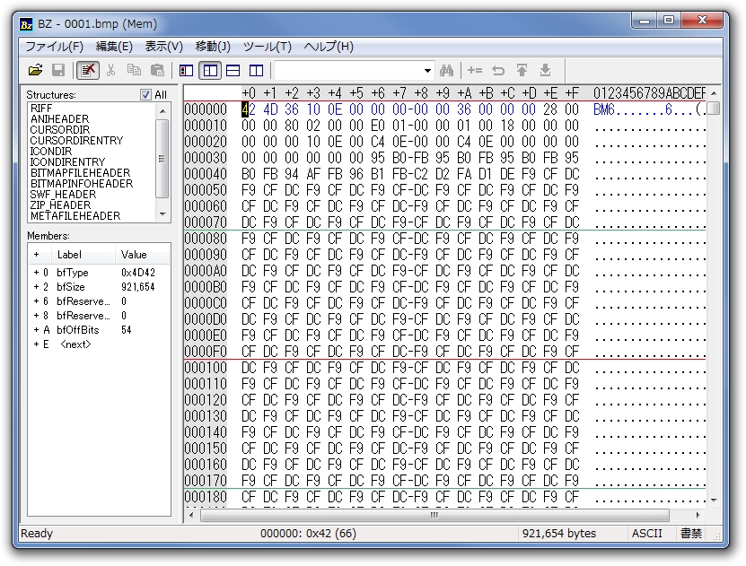746x566 pixels.
Task: Click the Copy icon in toolbar
Action: click(135, 70)
